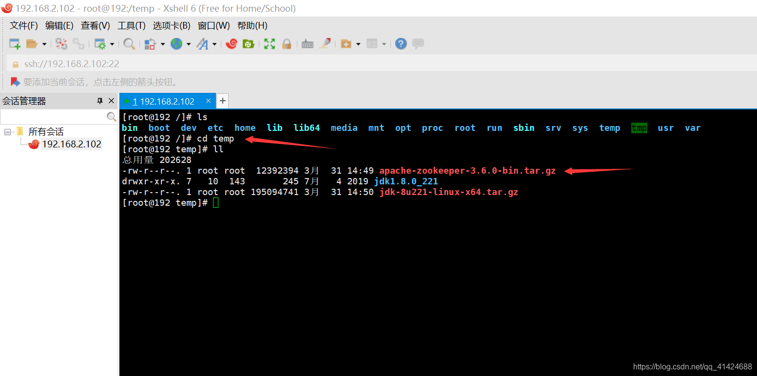Expand the folder-with-plus dropdown arrow
Image resolution: width=757 pixels, height=376 pixels.
(x=358, y=44)
